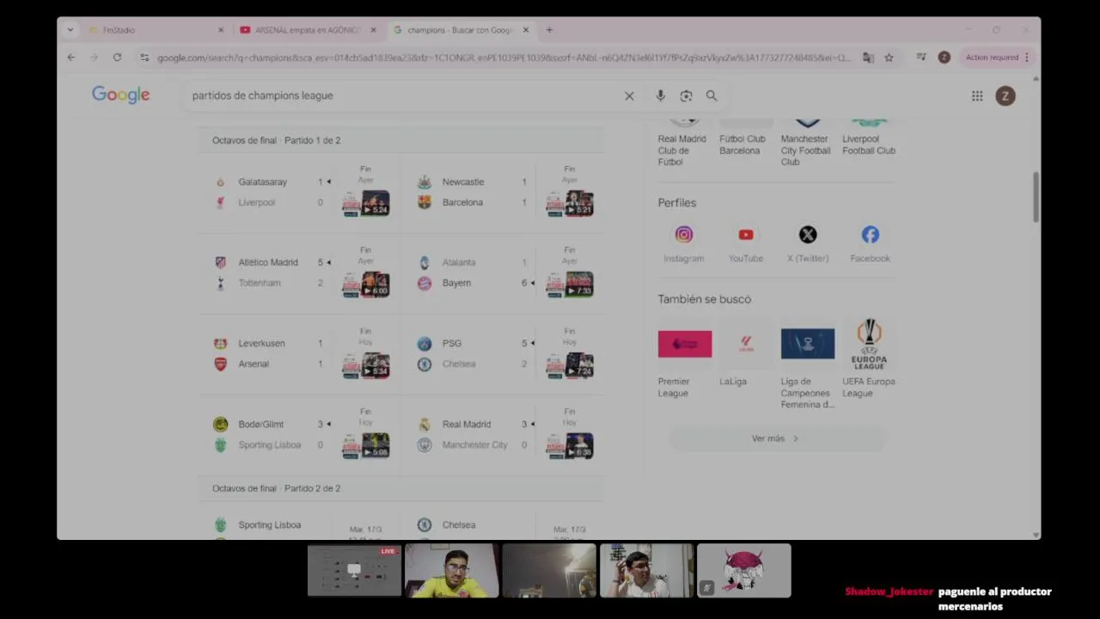Reload the page
Screen dimensions: 1100x619
point(117,58)
